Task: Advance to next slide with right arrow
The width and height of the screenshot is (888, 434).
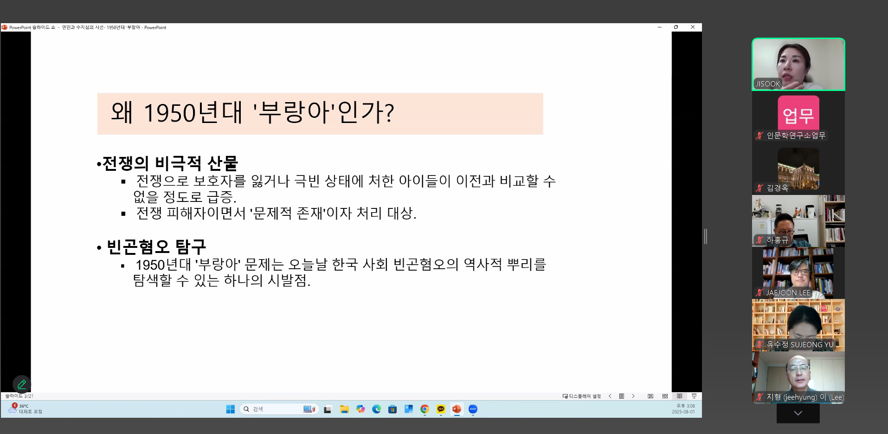Action: pyautogui.click(x=633, y=396)
